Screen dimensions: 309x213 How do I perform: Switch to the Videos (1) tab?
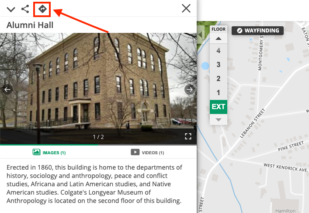click(147, 153)
